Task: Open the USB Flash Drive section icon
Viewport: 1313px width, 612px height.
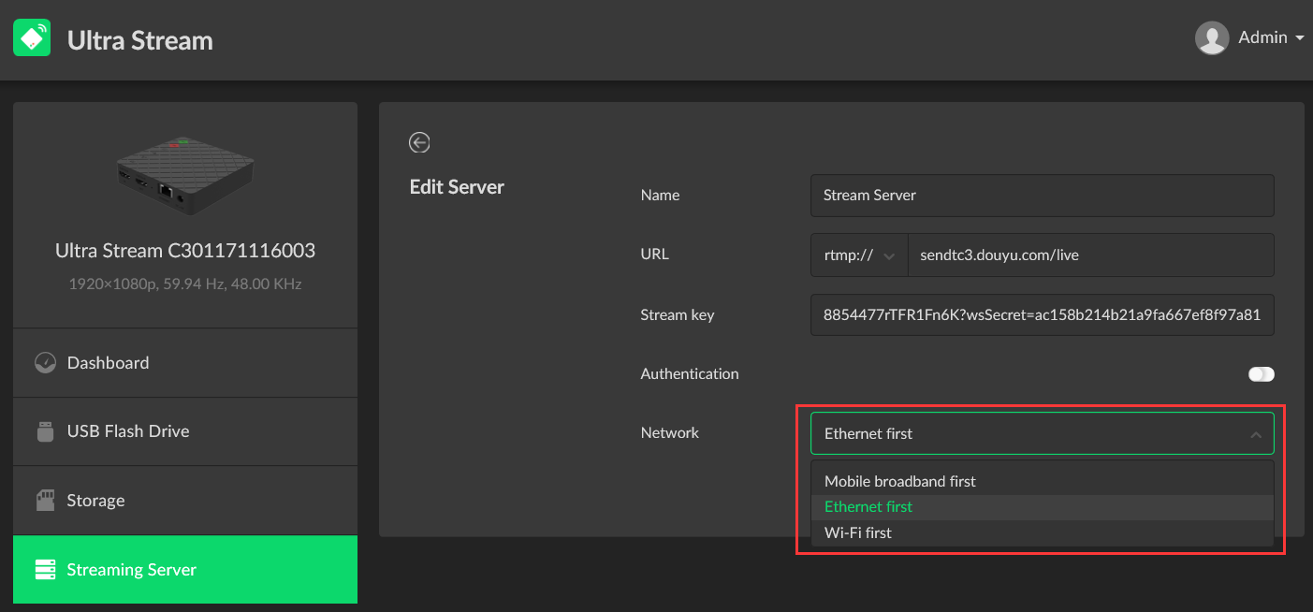Action: (45, 430)
